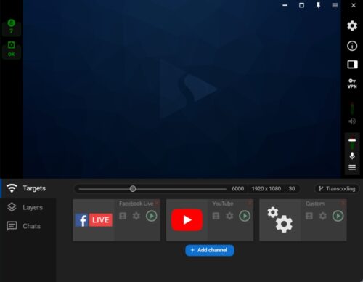Screen dimensions: 363x282
Task: Open the Transcoding options
Action: [x=337, y=189]
